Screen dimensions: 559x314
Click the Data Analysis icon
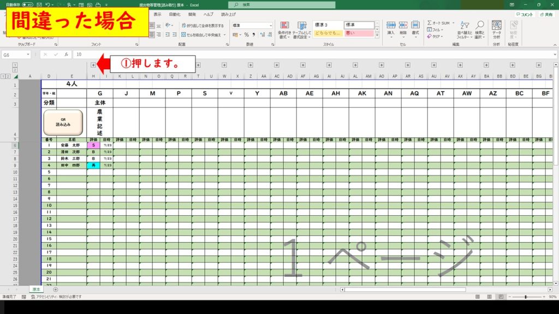496,26
